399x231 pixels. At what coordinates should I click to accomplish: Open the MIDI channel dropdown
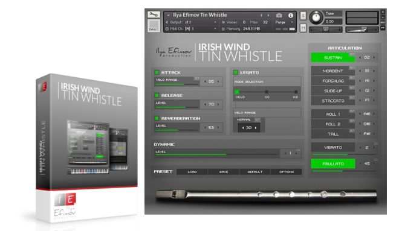[x=191, y=29]
